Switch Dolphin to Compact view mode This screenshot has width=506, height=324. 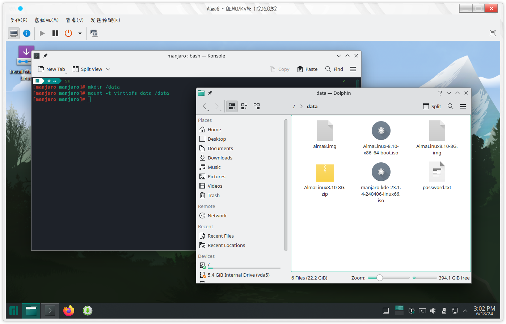(244, 106)
